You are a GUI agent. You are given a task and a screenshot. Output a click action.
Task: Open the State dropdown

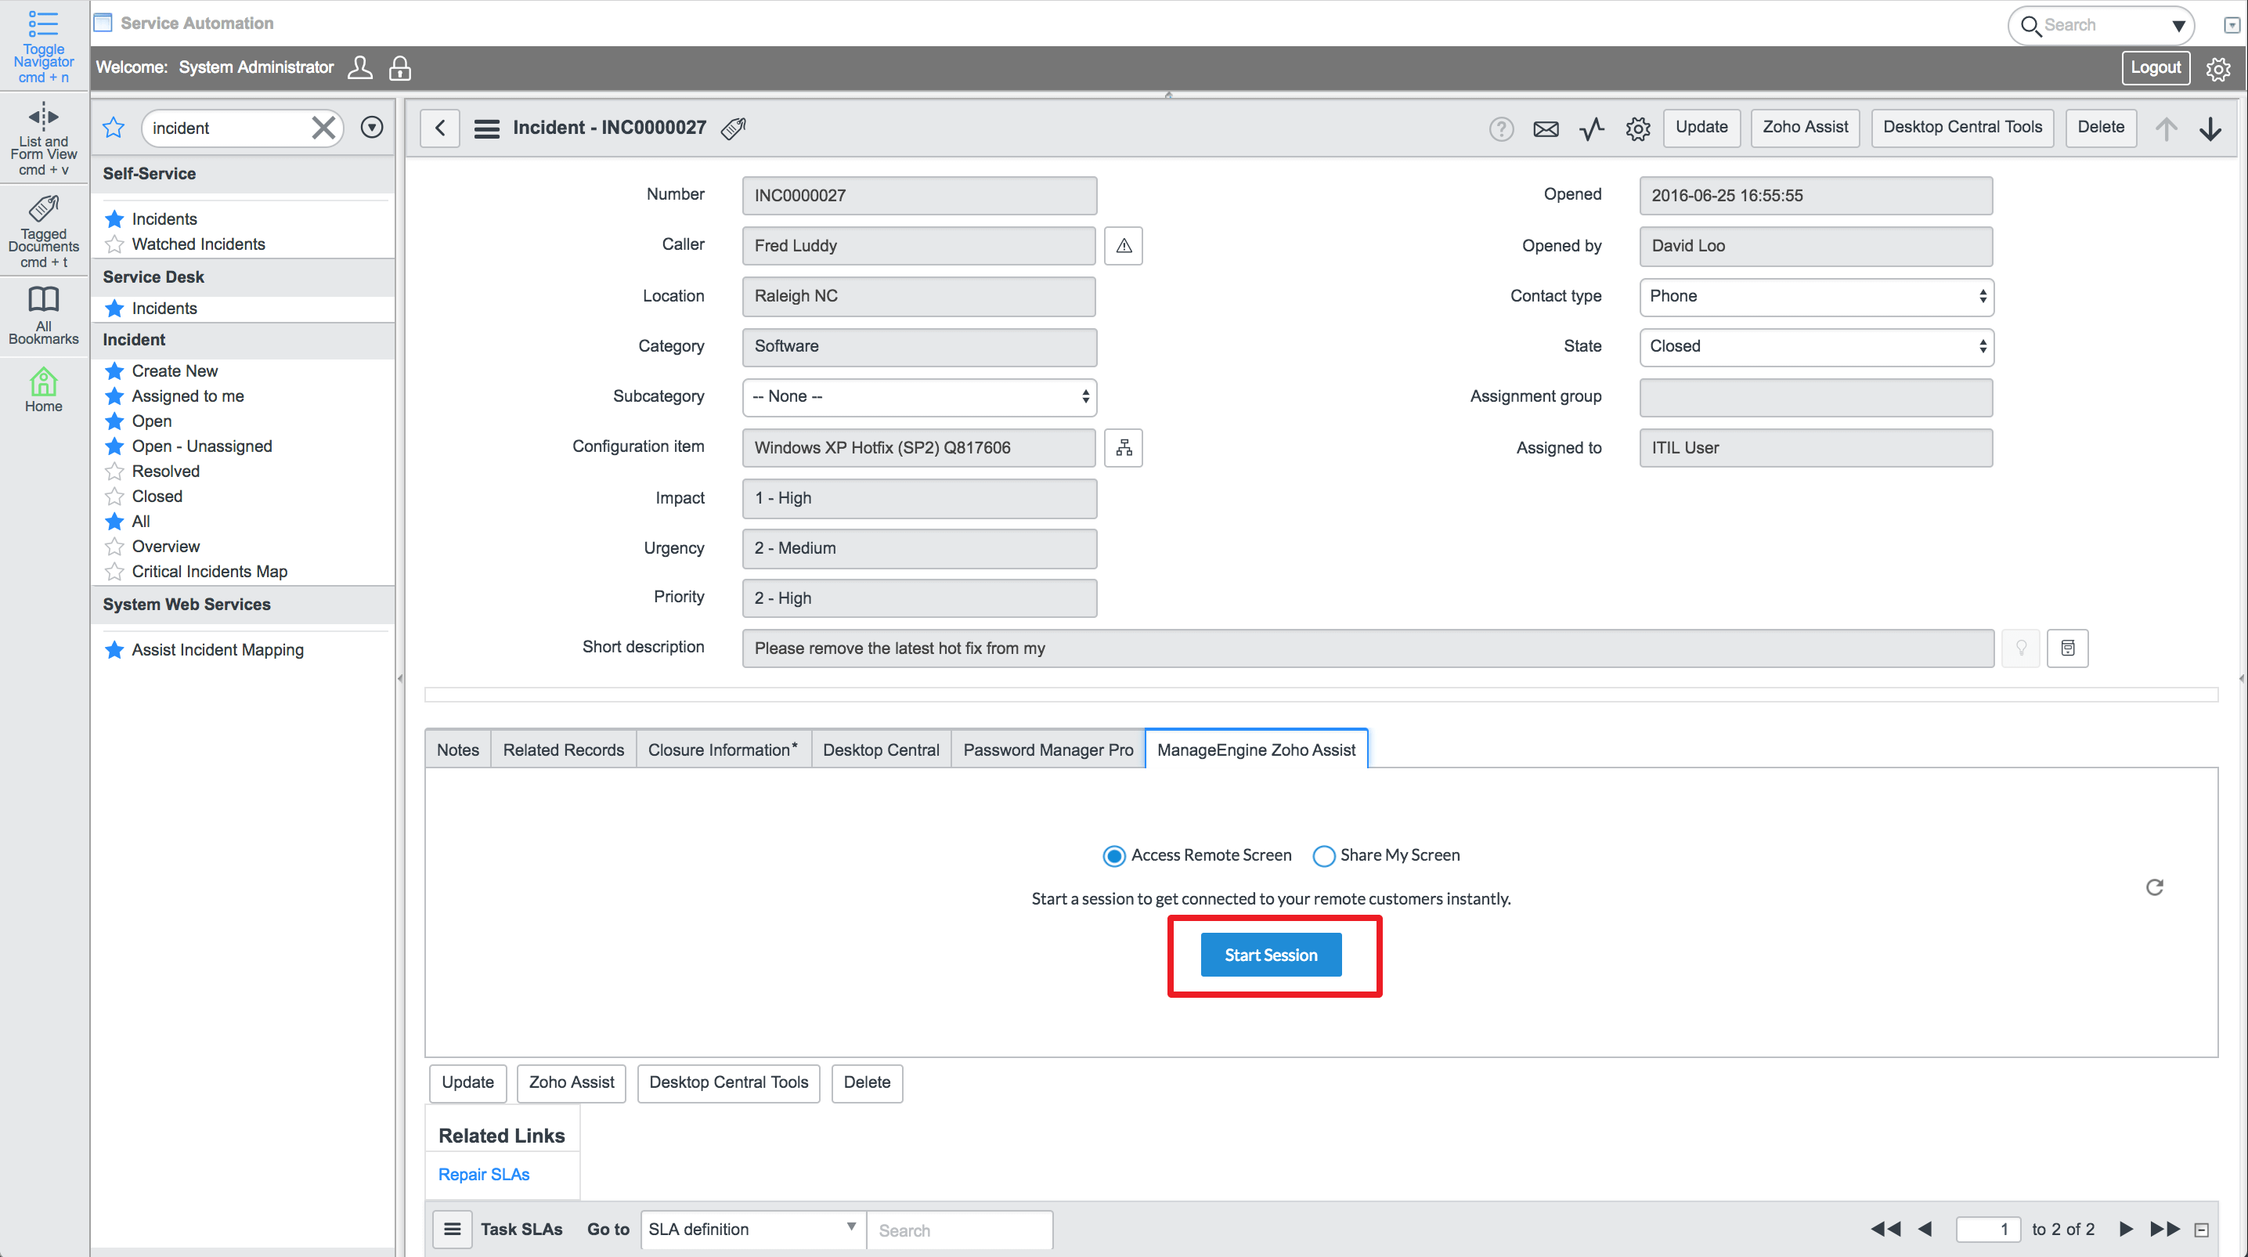pyautogui.click(x=1815, y=346)
